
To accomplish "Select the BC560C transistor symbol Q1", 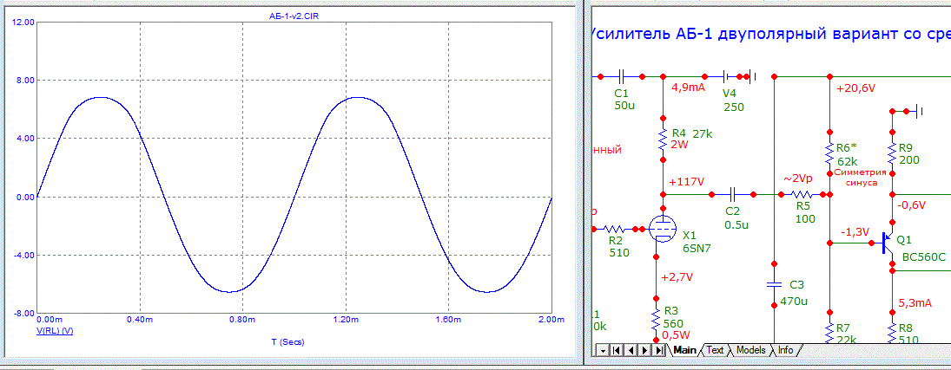I will click(x=887, y=244).
